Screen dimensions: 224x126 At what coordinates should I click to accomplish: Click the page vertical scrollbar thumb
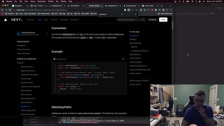click(173, 25)
